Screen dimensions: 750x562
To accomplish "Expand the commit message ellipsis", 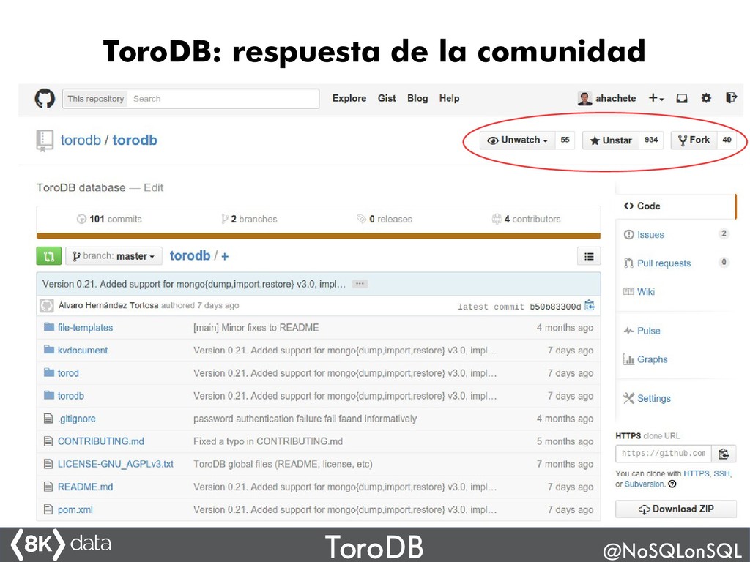I will coord(360,284).
